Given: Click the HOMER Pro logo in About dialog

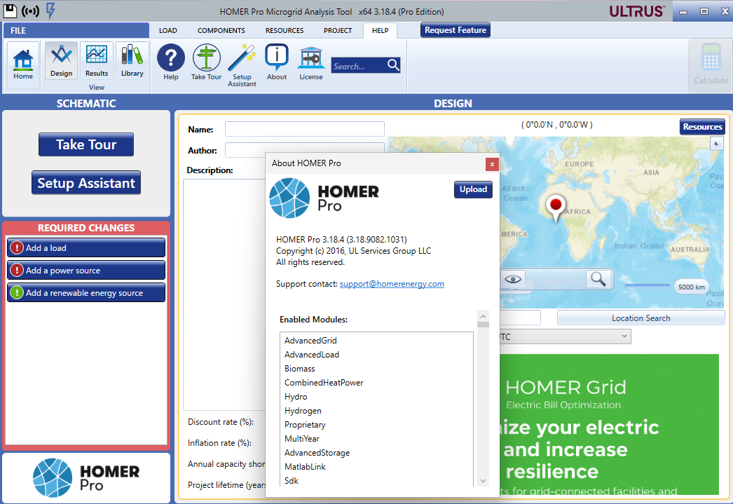Looking at the screenshot, I should coord(324,198).
